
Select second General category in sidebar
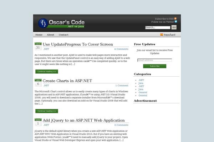click(143, 95)
